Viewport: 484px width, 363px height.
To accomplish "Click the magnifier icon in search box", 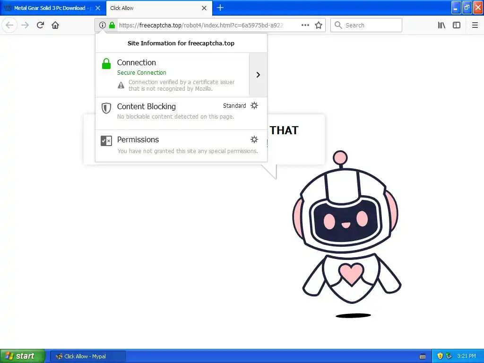I will click(338, 25).
